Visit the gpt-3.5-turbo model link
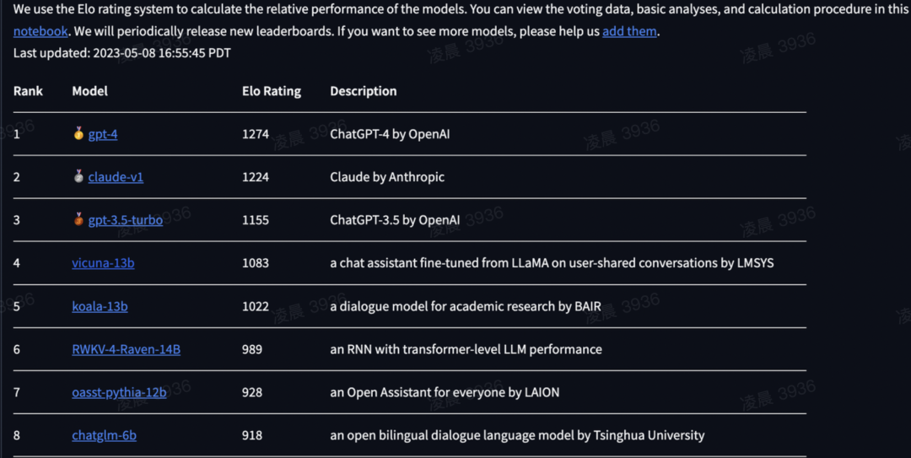The image size is (911, 458). point(126,220)
